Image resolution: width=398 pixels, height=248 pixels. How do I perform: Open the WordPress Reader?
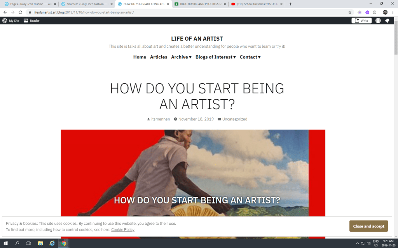(x=31, y=21)
